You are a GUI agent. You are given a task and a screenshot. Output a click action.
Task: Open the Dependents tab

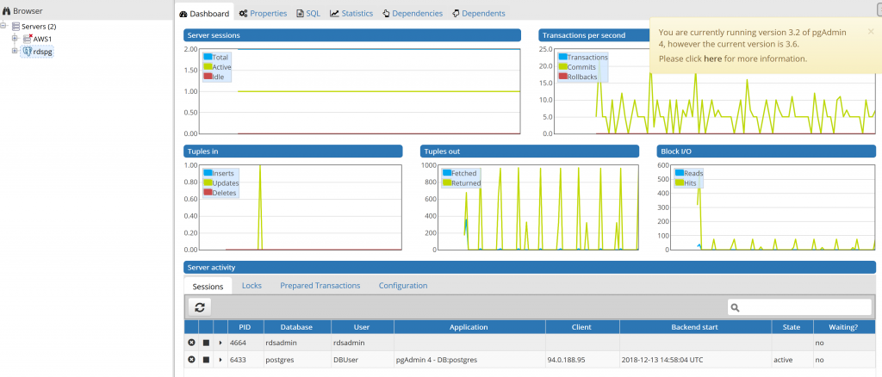[x=479, y=13]
